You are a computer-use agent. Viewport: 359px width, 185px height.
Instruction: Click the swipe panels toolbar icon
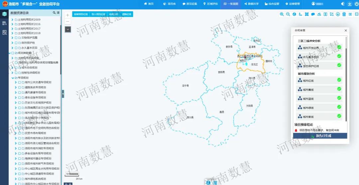tap(350, 14)
